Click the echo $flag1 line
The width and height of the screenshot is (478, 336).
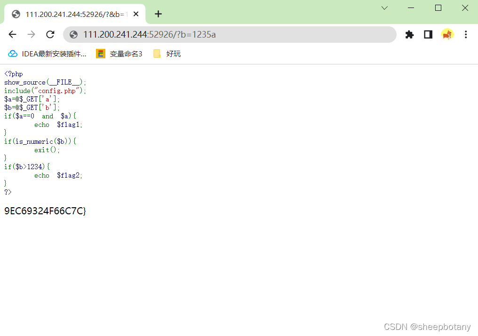click(58, 125)
